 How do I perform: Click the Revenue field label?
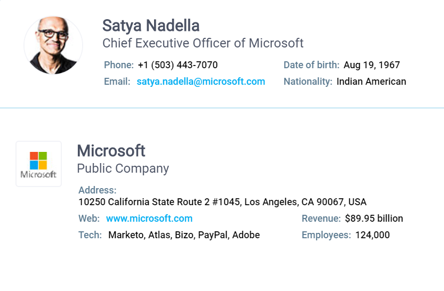[x=321, y=219]
